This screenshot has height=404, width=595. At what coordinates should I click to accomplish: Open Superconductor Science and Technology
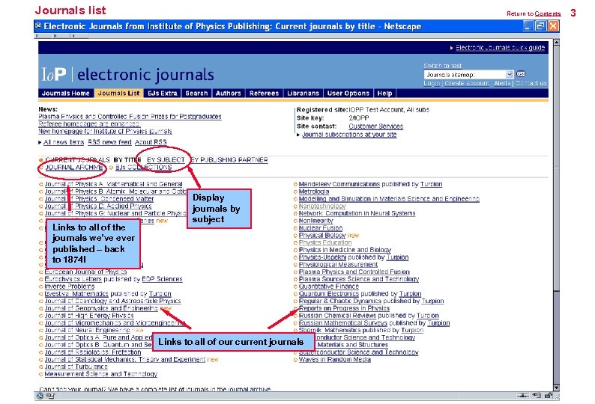359,352
